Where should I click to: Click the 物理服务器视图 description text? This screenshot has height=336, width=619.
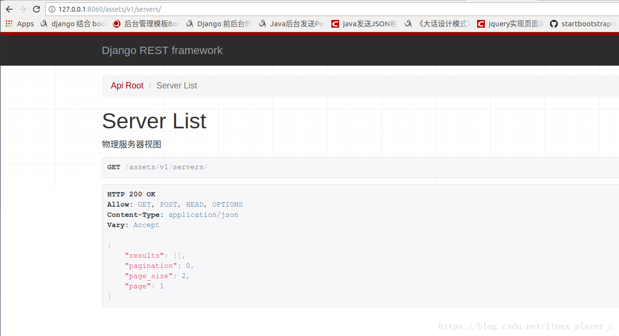click(132, 144)
